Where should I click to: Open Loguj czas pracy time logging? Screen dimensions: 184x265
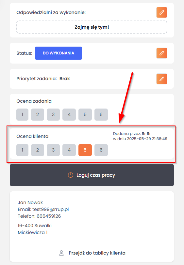coord(92,175)
